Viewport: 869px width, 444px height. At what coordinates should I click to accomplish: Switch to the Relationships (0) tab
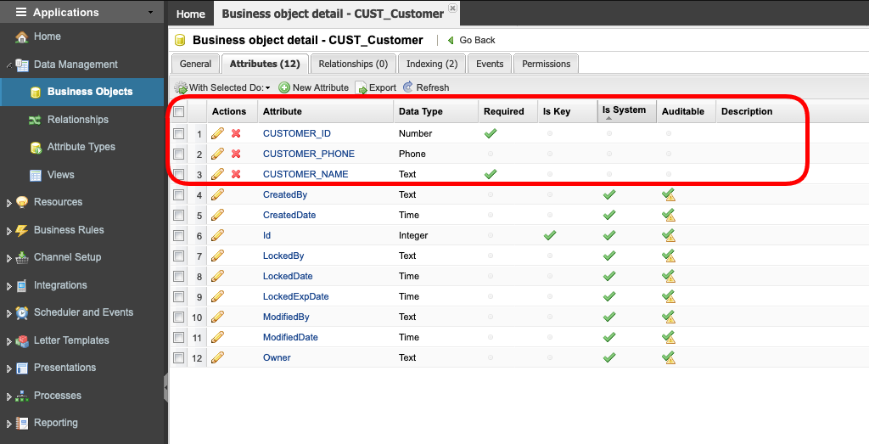(x=352, y=64)
